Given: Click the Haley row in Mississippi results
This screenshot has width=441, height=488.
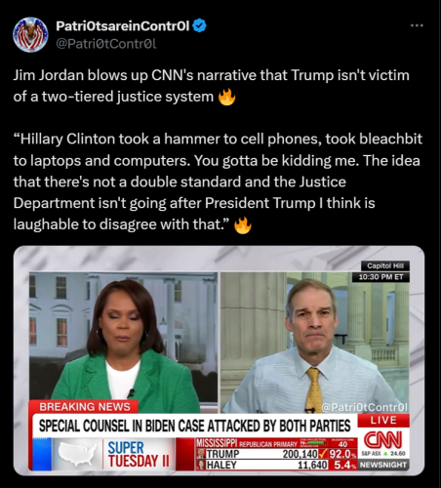Looking at the screenshot, I should click(x=276, y=465).
